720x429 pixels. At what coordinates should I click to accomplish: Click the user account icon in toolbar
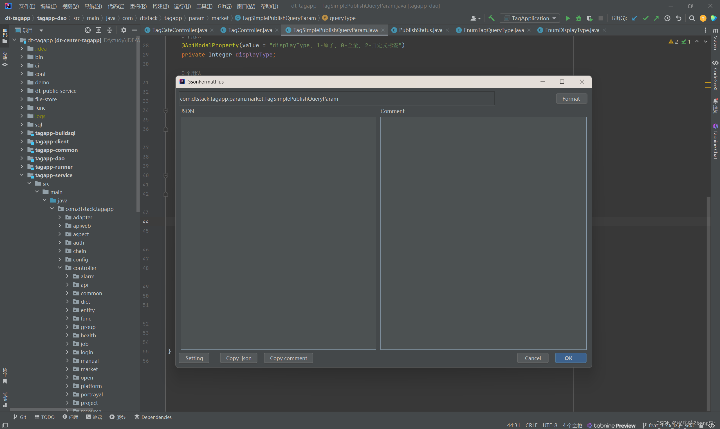click(475, 18)
